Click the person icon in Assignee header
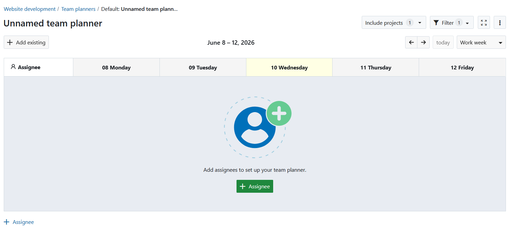This screenshot has height=231, width=509. point(13,67)
